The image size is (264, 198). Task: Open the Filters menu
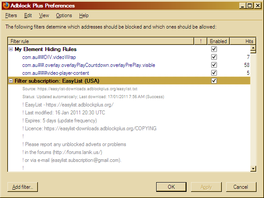[x=11, y=15]
